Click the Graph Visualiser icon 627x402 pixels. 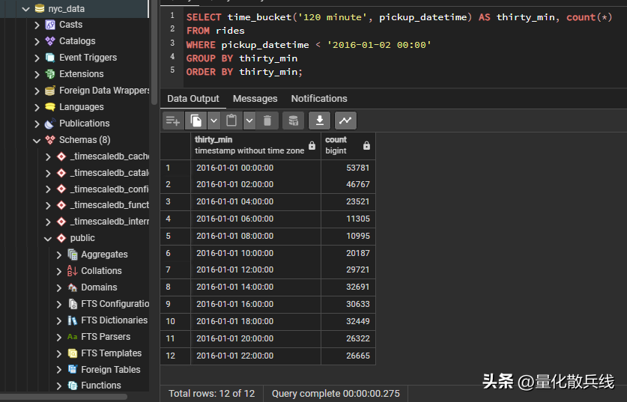(x=345, y=121)
